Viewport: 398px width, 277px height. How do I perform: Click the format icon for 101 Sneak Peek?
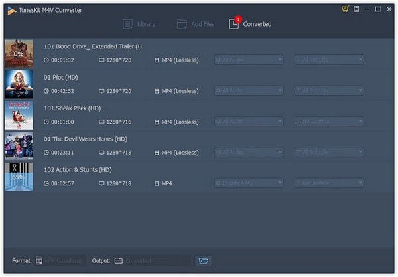tap(157, 122)
